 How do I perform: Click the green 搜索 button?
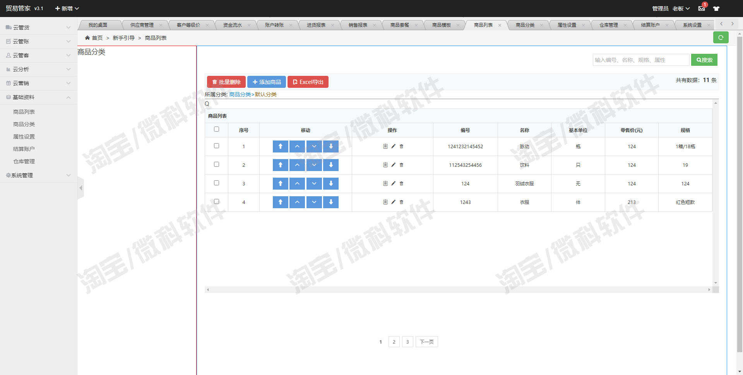[x=704, y=60]
